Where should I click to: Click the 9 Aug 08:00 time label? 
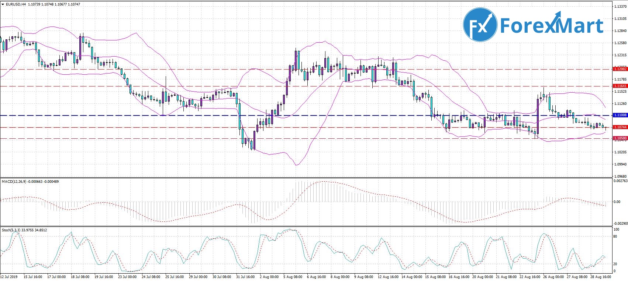[x=363, y=277]
